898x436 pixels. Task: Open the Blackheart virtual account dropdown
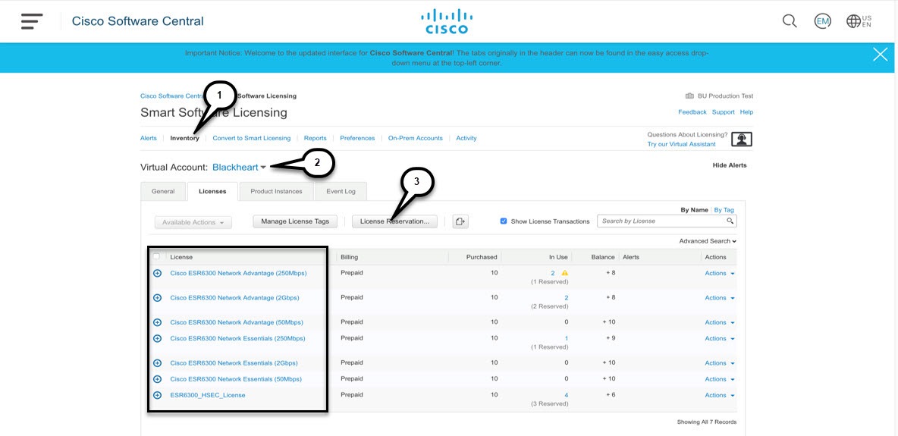[x=239, y=168]
